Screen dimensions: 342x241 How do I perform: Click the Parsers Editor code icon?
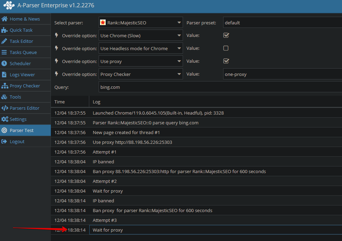tap(5, 108)
